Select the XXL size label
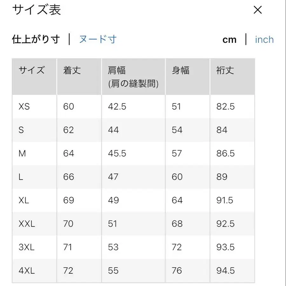Image resolution: width=286 pixels, height=286 pixels. pyautogui.click(x=27, y=224)
